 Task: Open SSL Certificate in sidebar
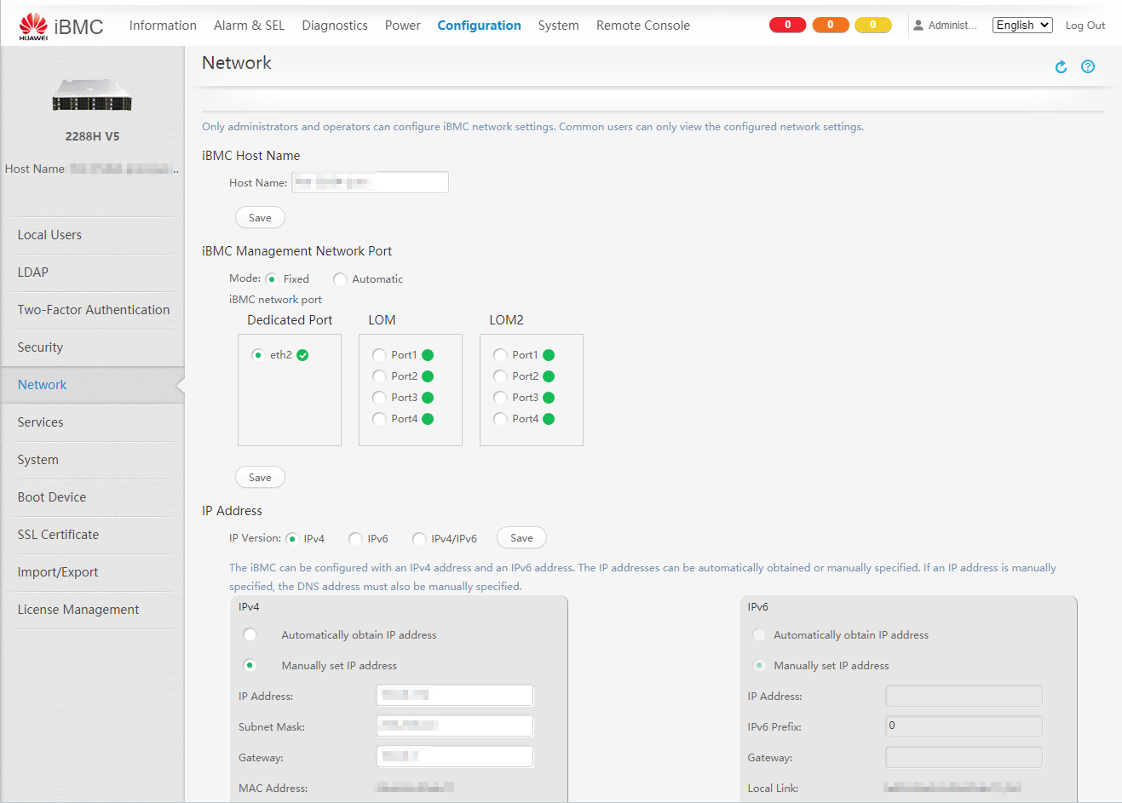[x=92, y=535]
